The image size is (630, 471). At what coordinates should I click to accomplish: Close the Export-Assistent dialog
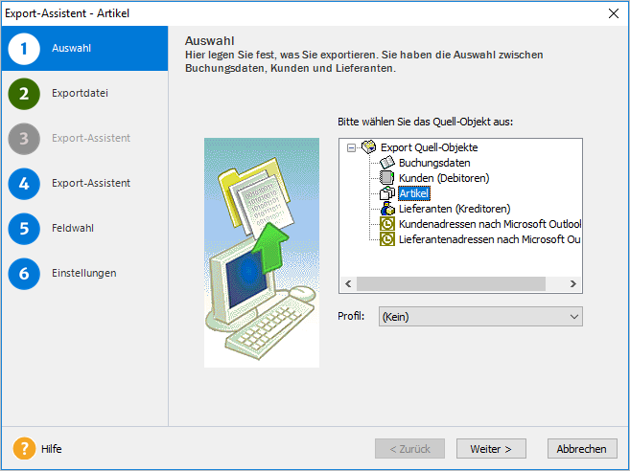pyautogui.click(x=613, y=13)
